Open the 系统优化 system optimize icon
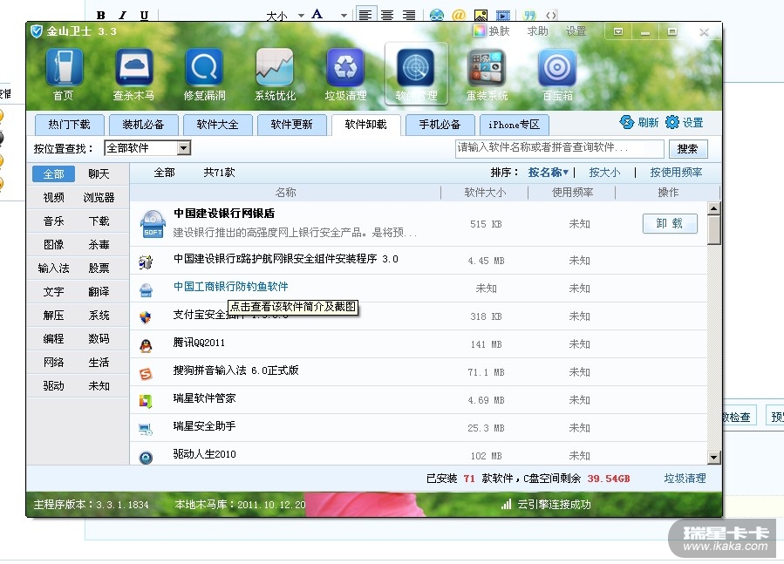 click(275, 67)
